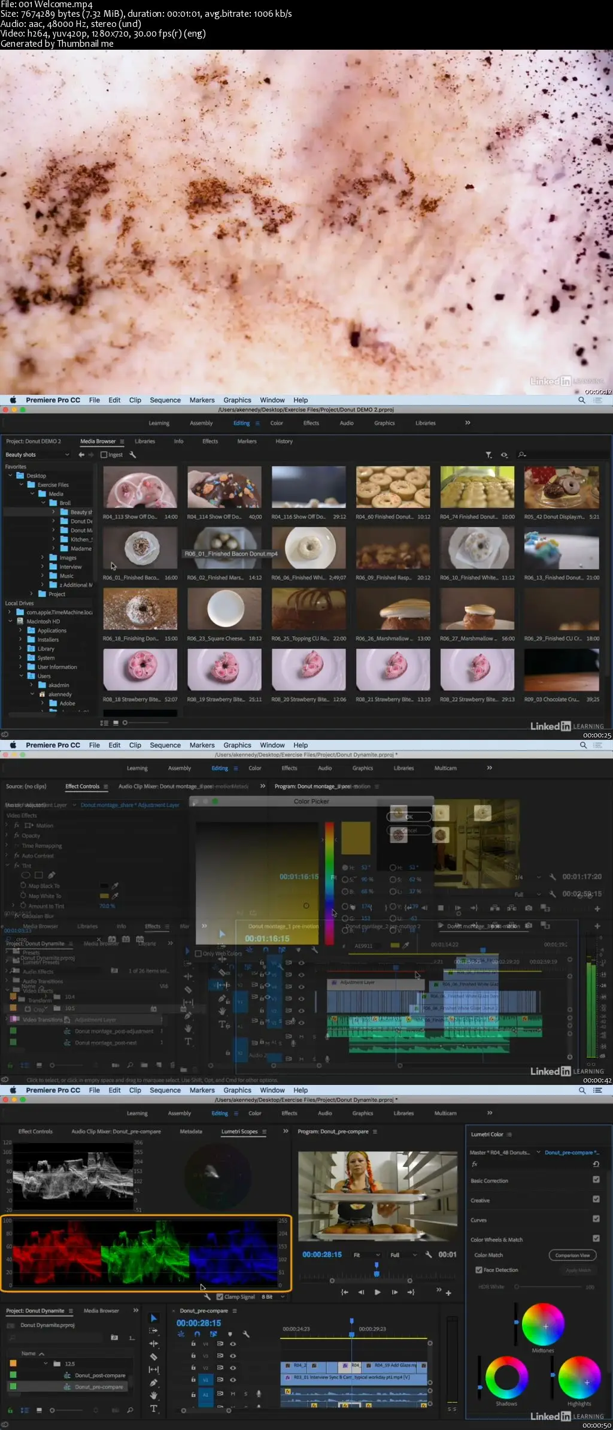Click the directory viewers eye icon
This screenshot has height=1430, width=613.
click(x=504, y=455)
